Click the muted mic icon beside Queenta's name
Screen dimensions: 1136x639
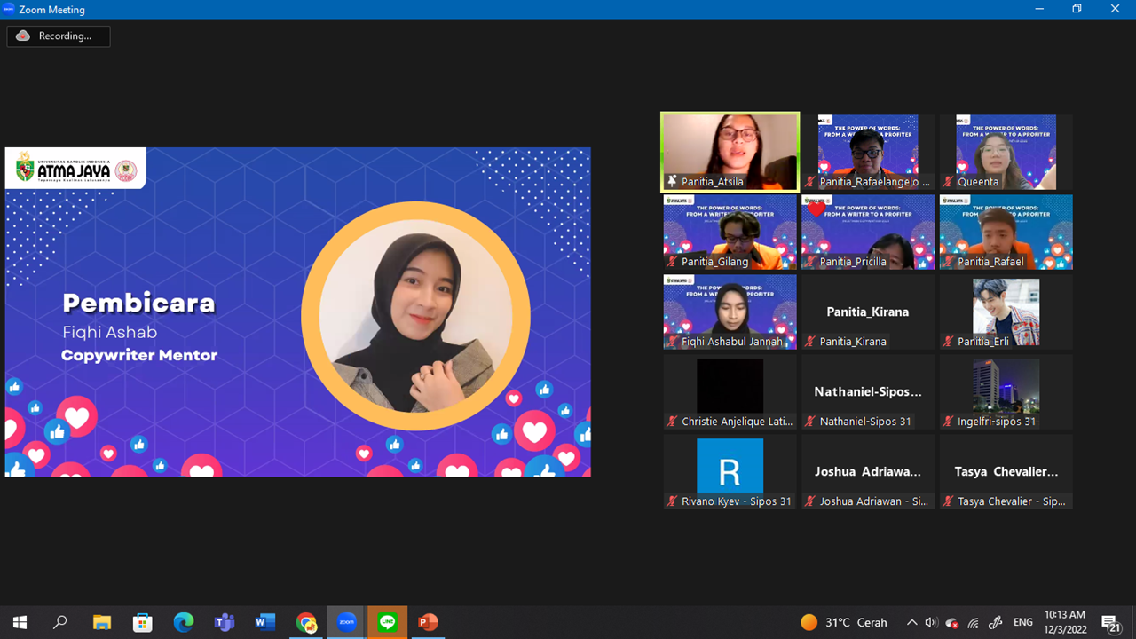[948, 182]
